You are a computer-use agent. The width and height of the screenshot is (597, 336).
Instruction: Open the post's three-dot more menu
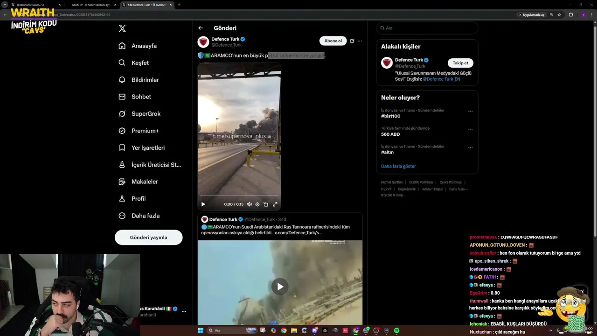[x=360, y=41]
